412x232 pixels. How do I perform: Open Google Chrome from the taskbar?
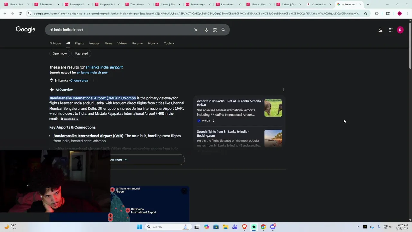[263, 227]
